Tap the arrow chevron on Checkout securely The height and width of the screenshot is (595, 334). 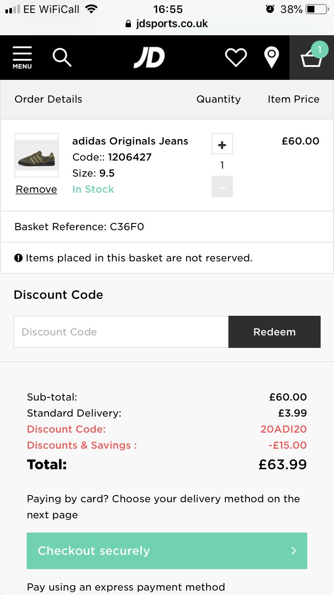coord(294,551)
